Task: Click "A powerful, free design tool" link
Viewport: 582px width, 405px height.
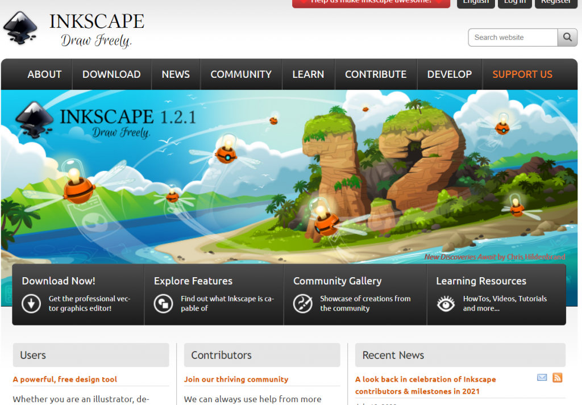Action: 65,379
